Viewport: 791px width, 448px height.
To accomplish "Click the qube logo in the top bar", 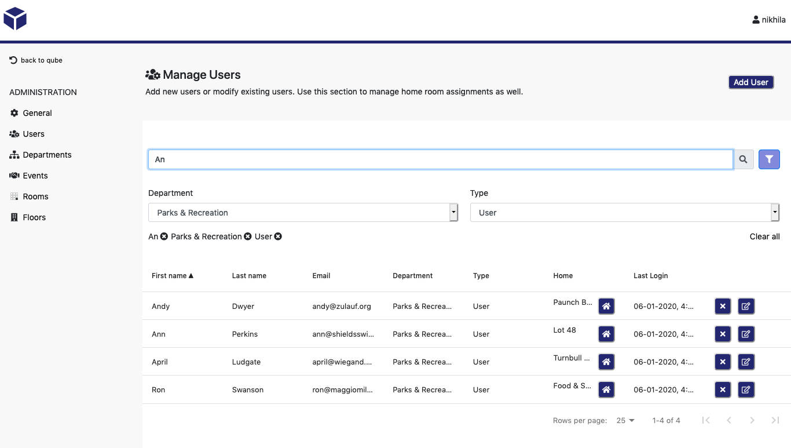I will [x=15, y=19].
